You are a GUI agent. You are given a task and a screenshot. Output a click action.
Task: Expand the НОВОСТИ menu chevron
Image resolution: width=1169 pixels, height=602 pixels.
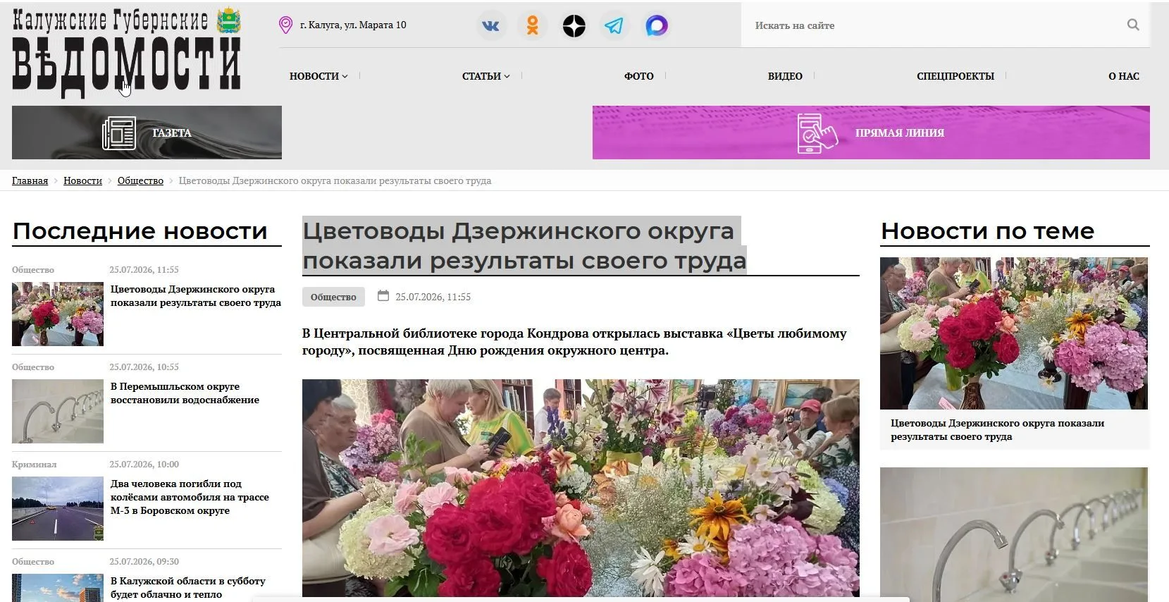345,76
